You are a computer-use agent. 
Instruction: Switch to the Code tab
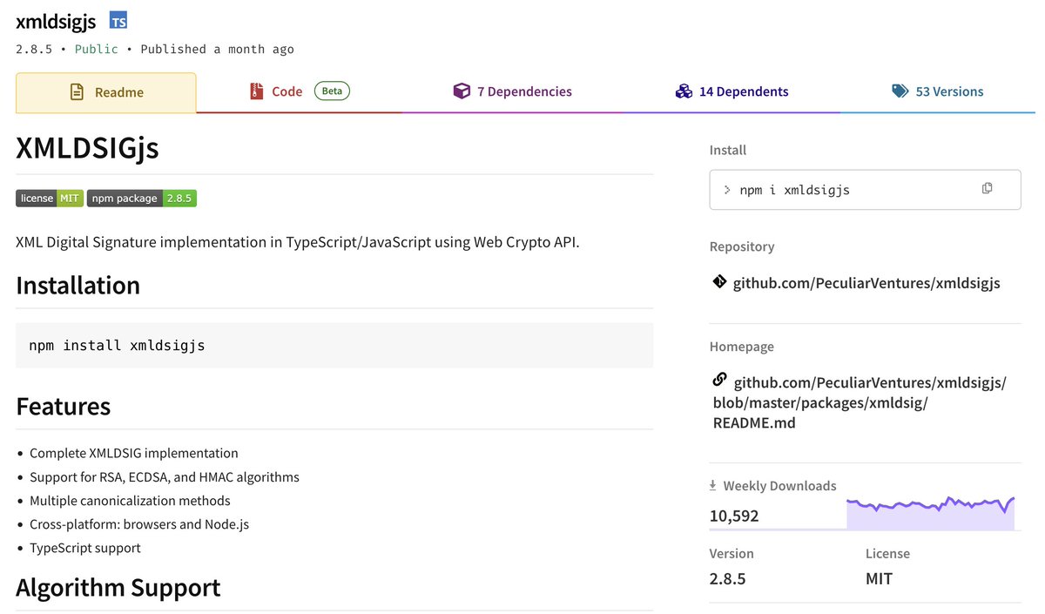coord(299,91)
